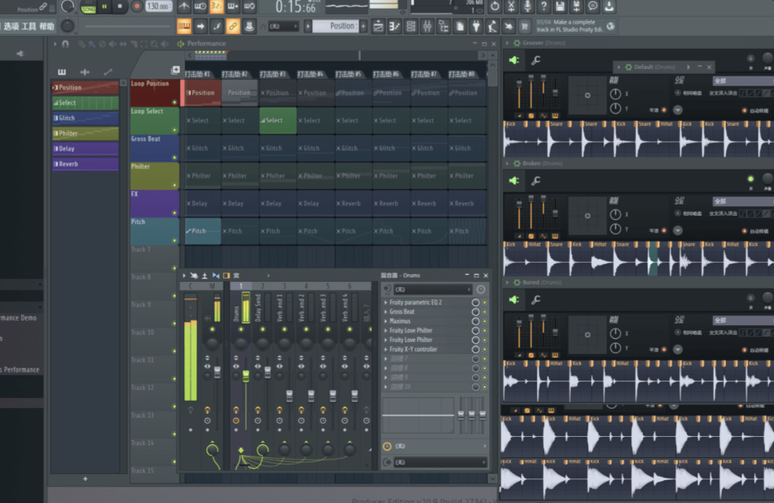Click the record button in transport bar
Image resolution: width=774 pixels, height=503 pixels.
pos(138,6)
